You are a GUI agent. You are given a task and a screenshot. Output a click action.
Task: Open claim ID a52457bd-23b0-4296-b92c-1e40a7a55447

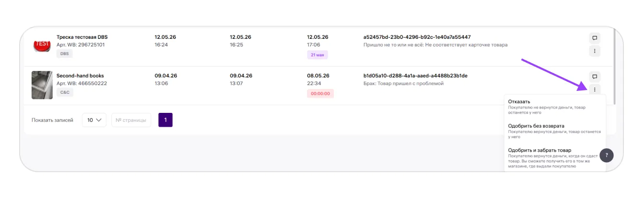[417, 37]
